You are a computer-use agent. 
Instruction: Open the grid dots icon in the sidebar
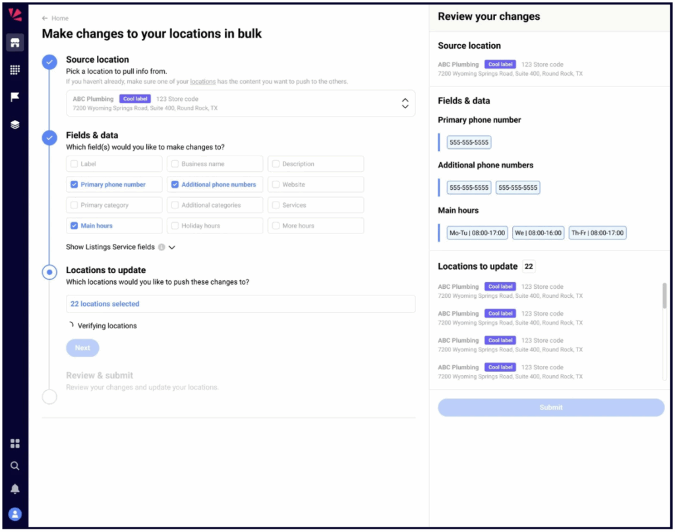15,70
